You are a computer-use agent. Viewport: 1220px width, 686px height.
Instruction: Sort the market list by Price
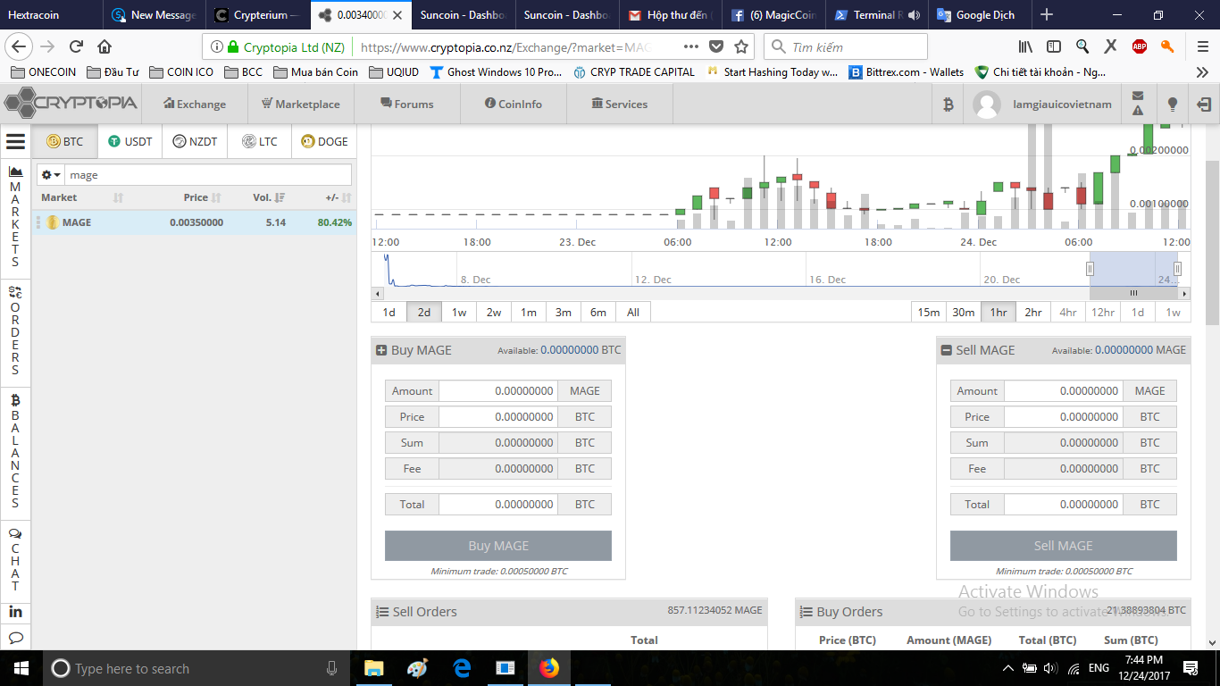coord(202,197)
